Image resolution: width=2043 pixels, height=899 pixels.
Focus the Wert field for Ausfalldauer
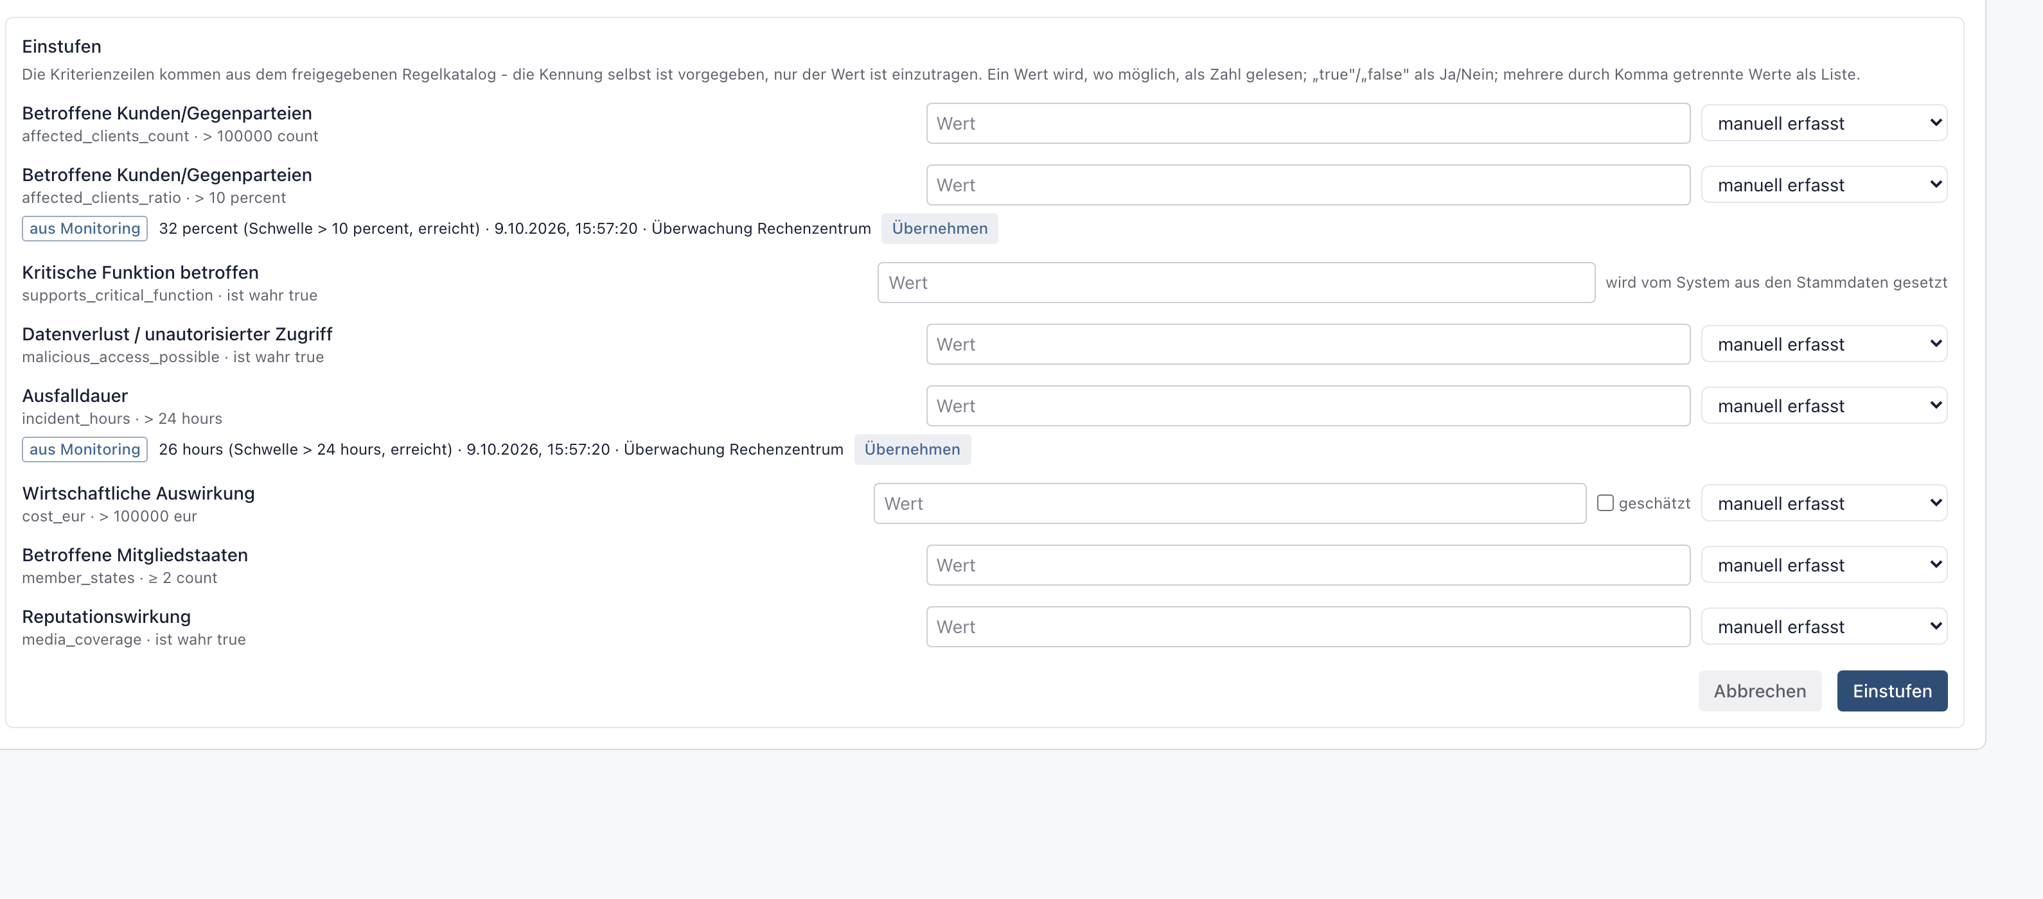click(x=1309, y=406)
